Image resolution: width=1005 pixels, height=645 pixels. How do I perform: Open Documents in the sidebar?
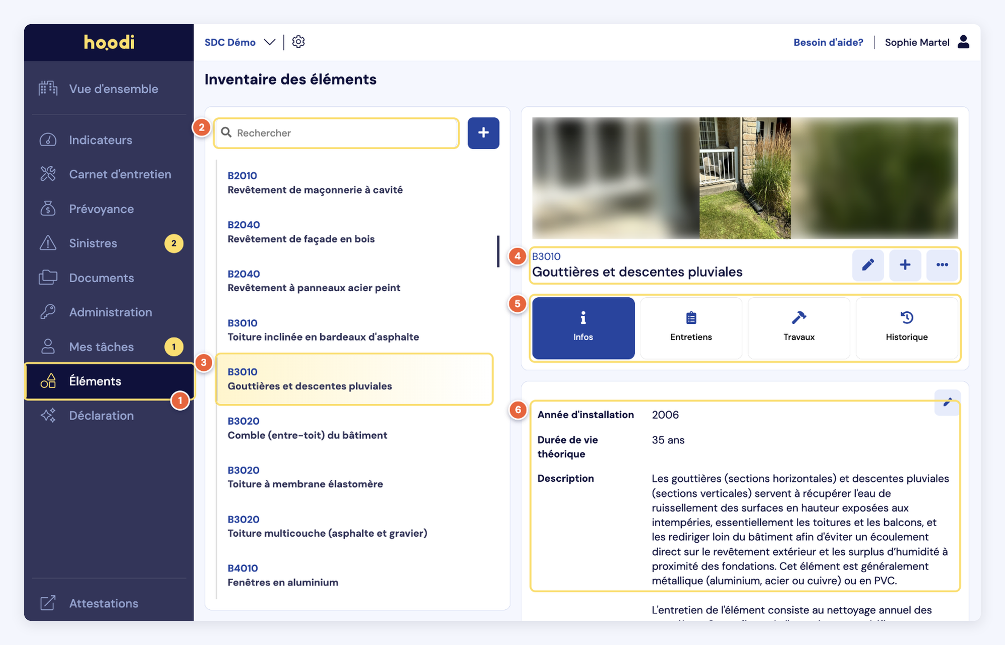coord(109,278)
